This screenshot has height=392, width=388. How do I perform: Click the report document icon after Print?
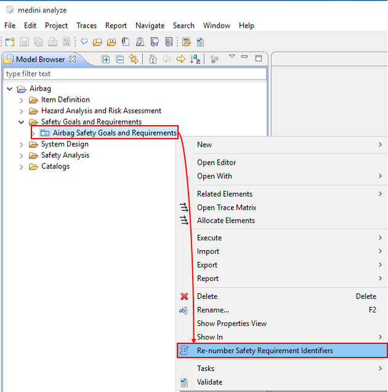(67, 42)
